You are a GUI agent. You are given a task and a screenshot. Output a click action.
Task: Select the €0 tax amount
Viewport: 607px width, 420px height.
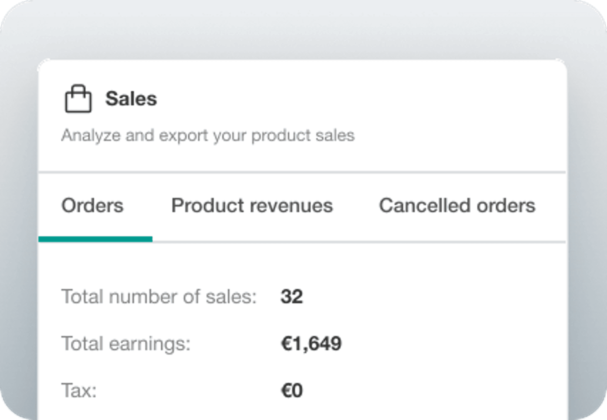[292, 390]
